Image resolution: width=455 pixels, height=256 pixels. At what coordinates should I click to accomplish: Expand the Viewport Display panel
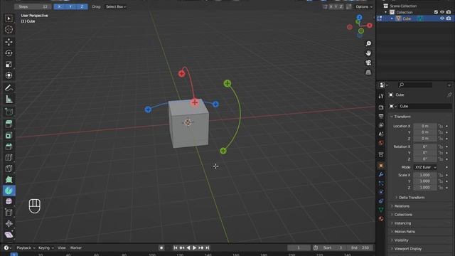407,249
